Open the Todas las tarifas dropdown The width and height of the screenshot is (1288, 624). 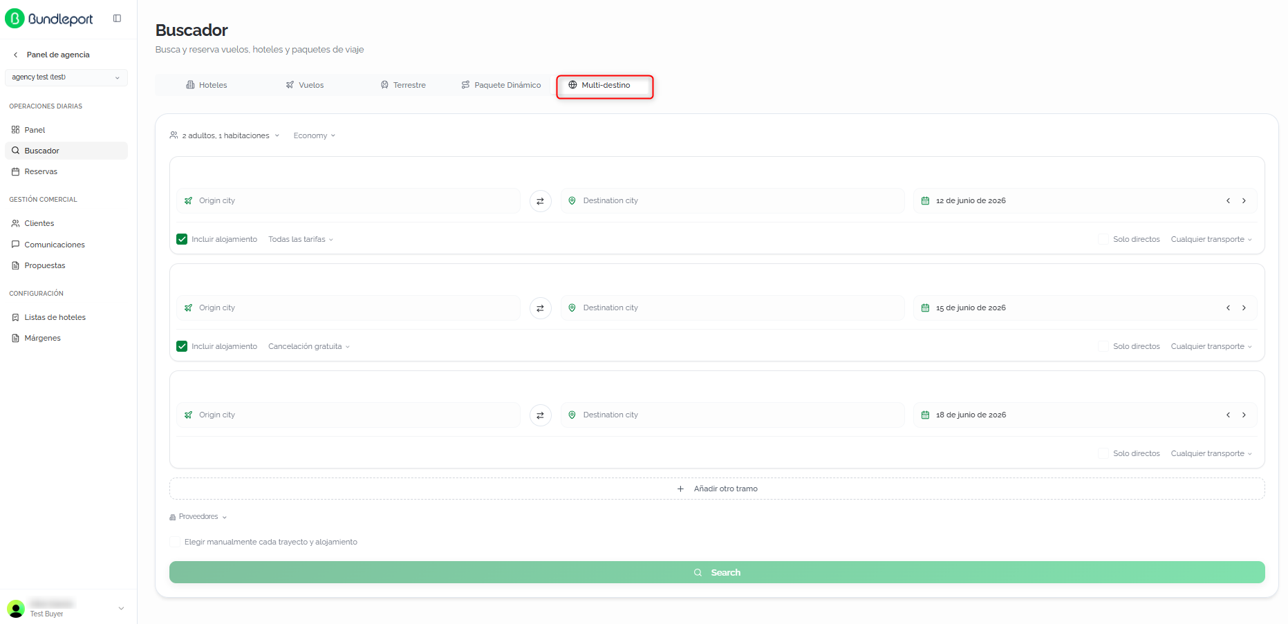coord(301,239)
